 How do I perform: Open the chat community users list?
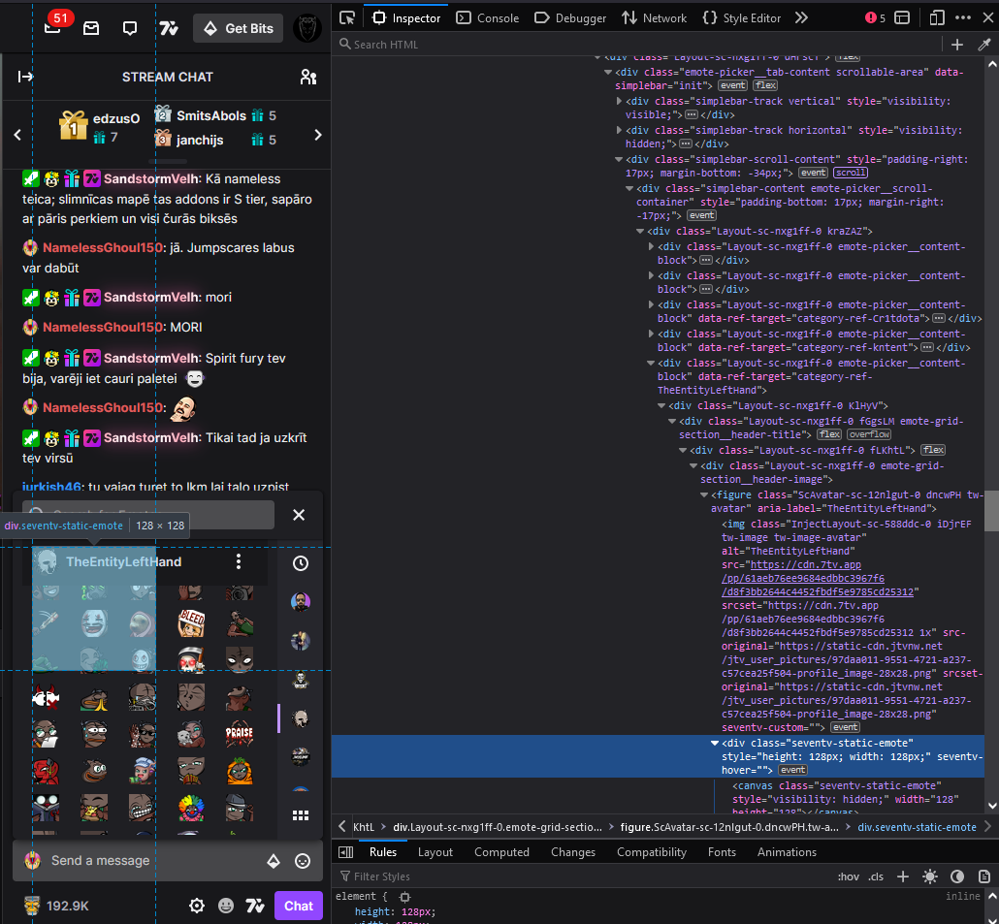(308, 77)
